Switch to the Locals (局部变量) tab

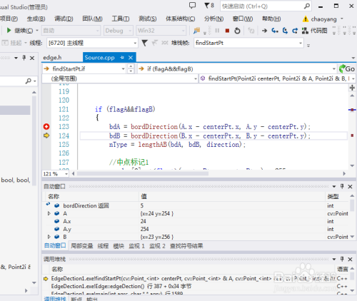pos(82,246)
